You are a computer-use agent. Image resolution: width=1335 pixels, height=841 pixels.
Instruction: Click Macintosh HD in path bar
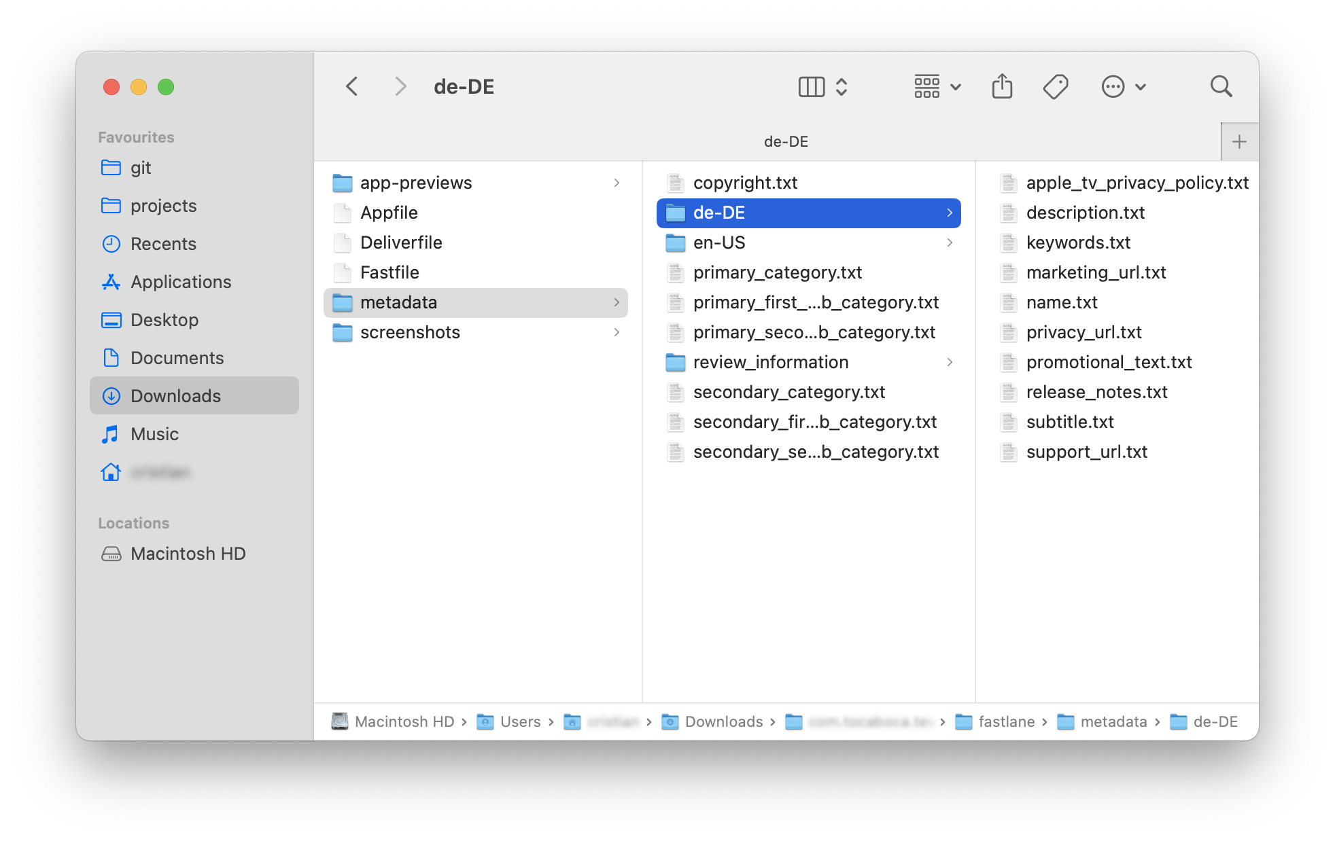393,721
